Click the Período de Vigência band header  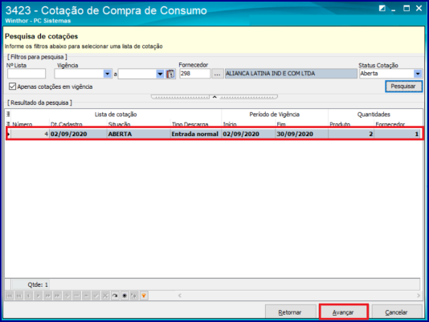pyautogui.click(x=275, y=115)
